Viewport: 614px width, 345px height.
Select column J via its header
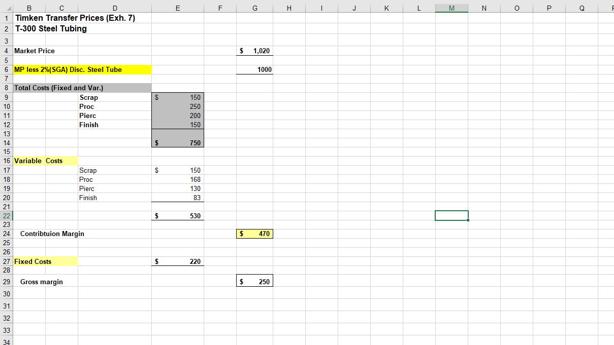pos(354,8)
